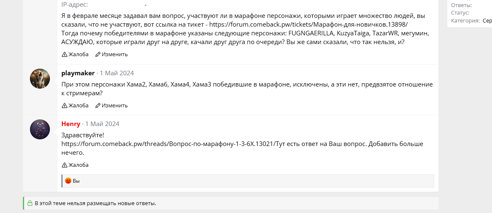Click the Жалоба warning icon in the first post
This screenshot has width=492, height=213.
[64, 54]
